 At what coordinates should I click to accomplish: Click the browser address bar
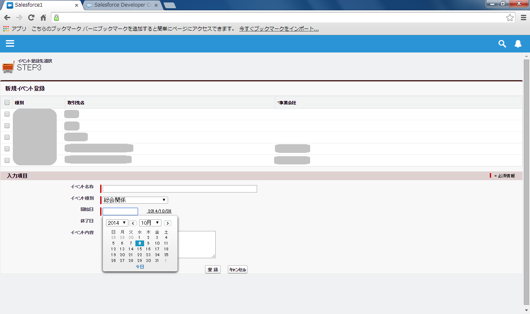pyautogui.click(x=283, y=17)
